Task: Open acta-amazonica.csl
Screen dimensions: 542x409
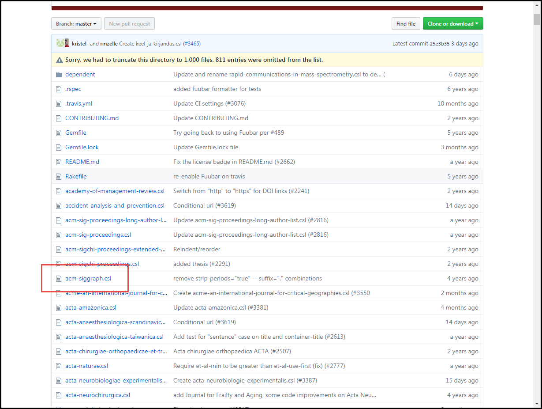Action: tap(91, 307)
